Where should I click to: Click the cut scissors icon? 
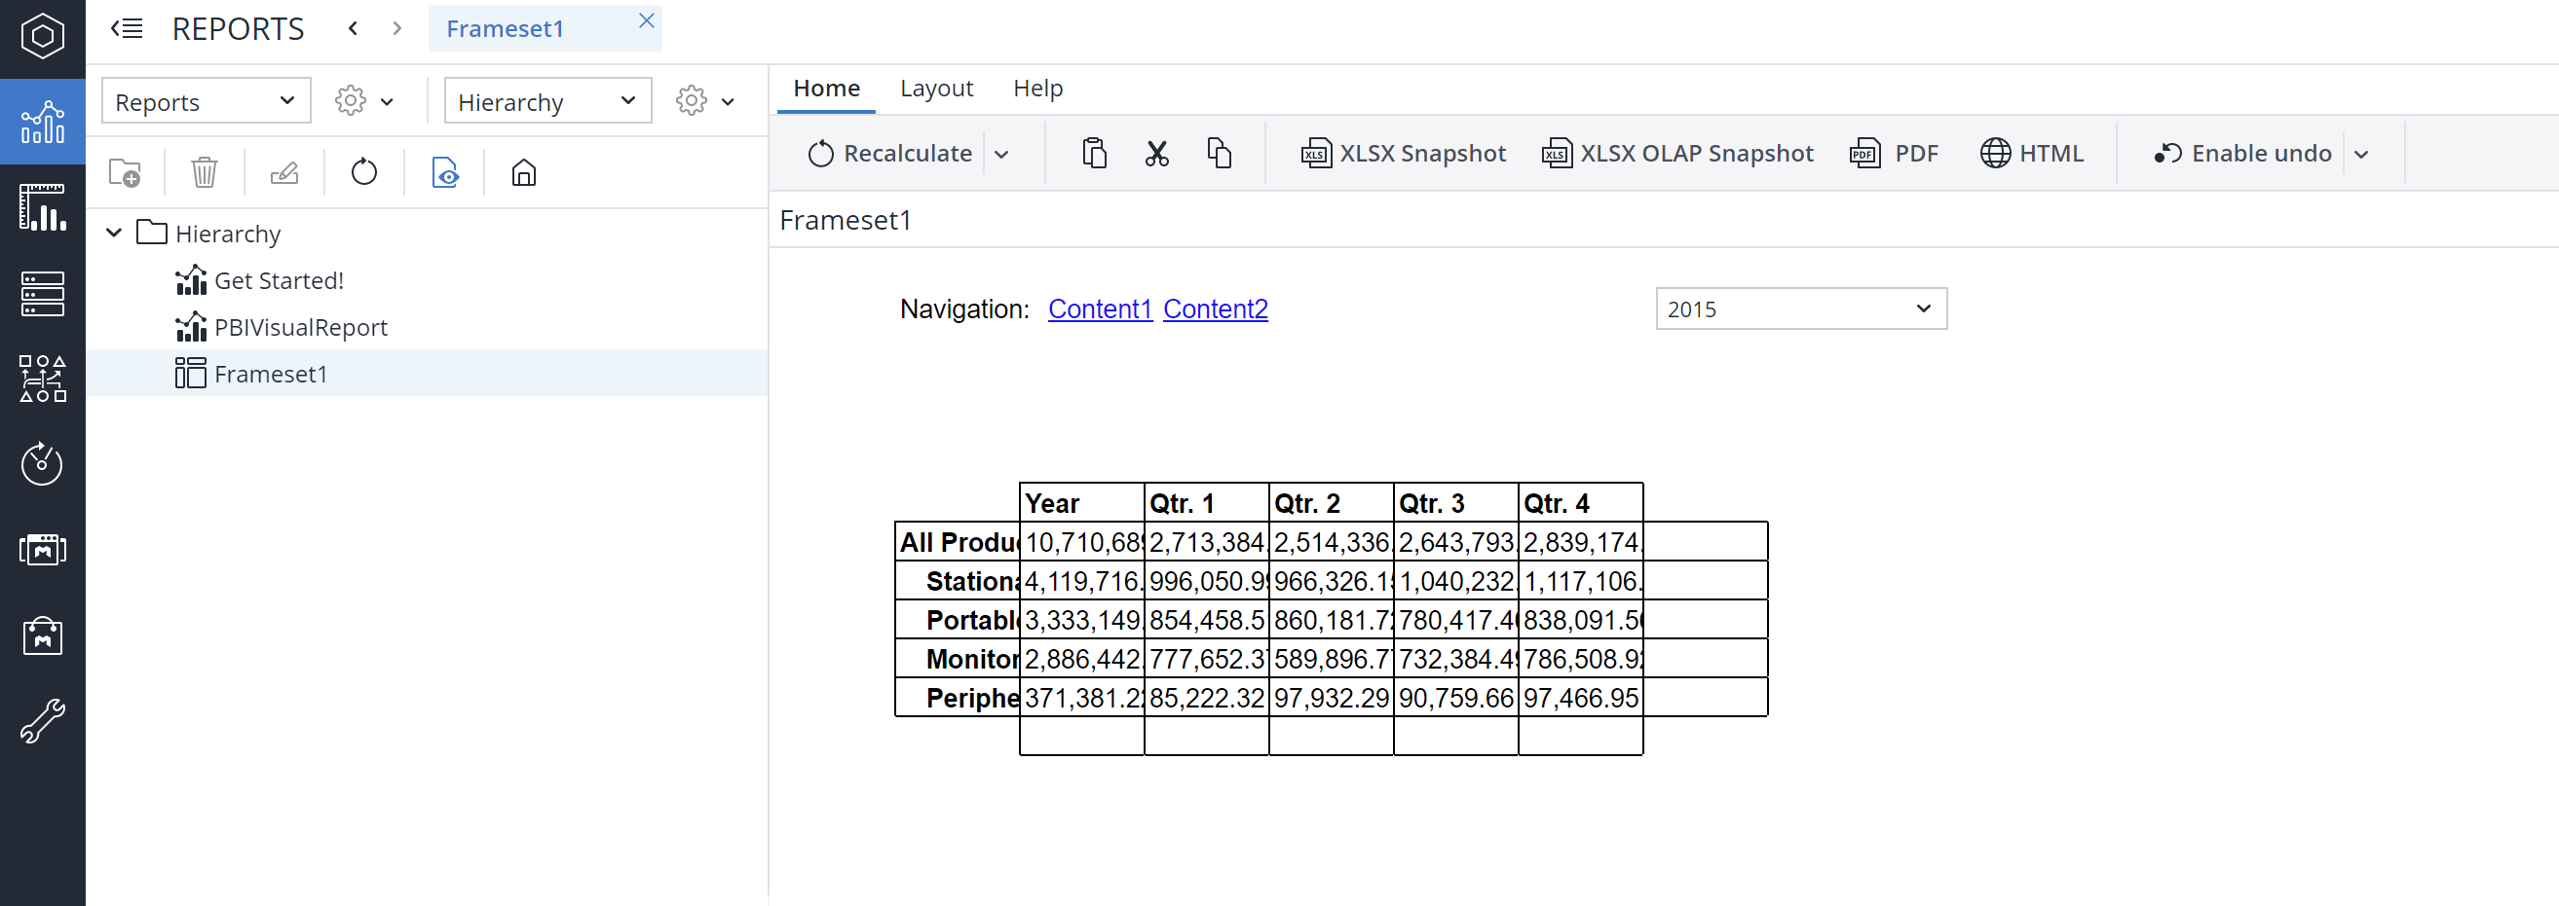1156,154
